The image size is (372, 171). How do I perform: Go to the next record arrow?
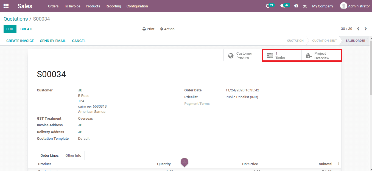(366, 29)
